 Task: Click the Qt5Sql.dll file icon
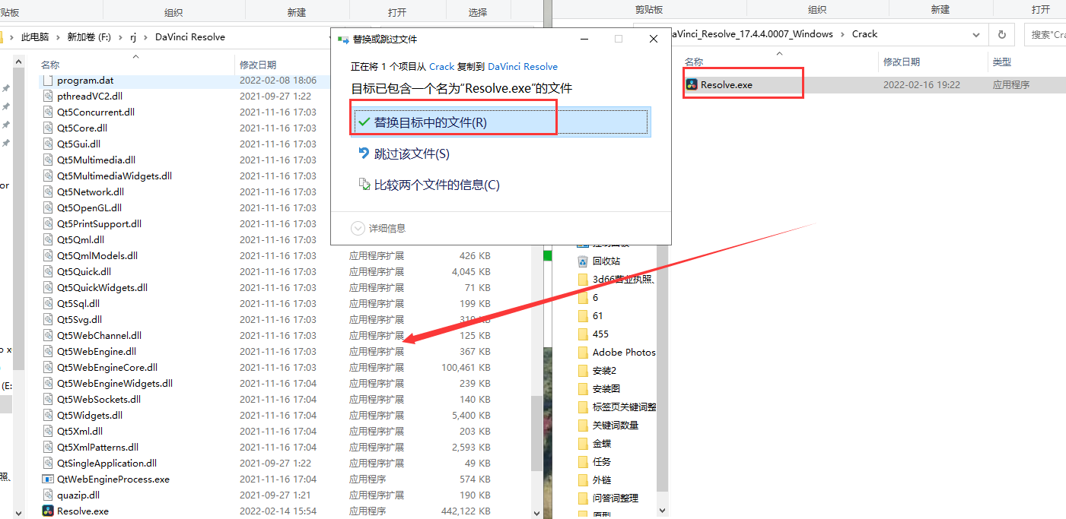pos(48,304)
